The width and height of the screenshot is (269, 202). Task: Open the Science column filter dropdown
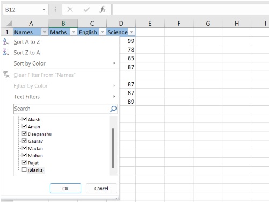pyautogui.click(x=132, y=32)
